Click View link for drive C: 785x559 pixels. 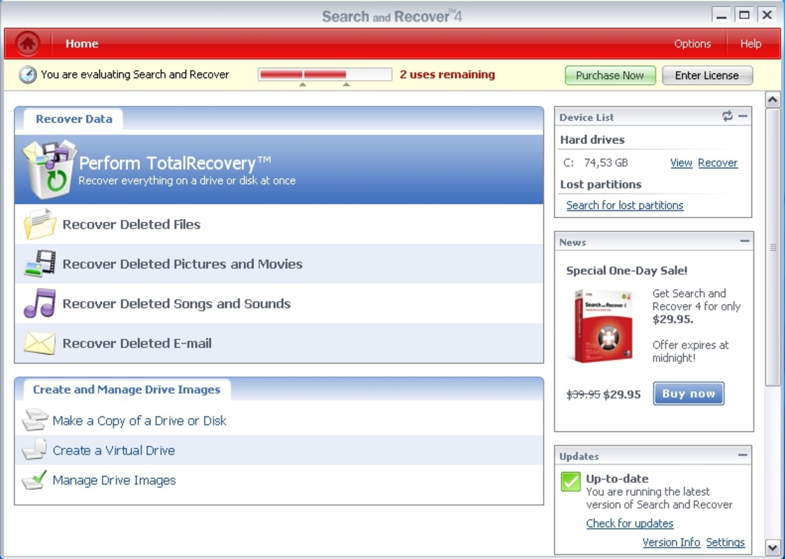tap(681, 163)
